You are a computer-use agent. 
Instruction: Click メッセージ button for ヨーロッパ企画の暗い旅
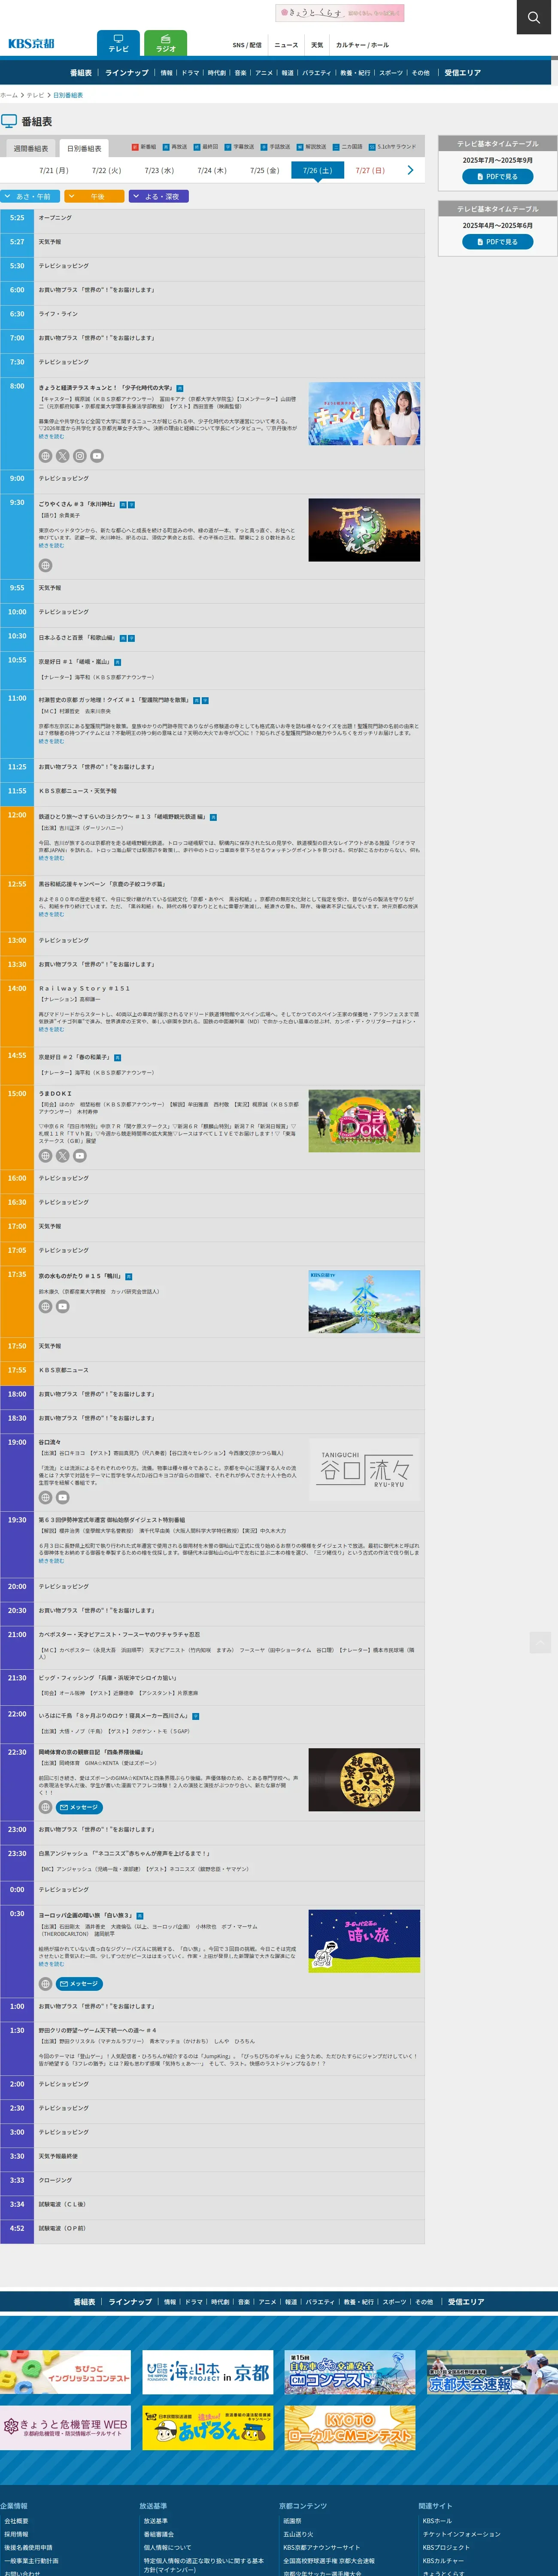(x=79, y=1984)
